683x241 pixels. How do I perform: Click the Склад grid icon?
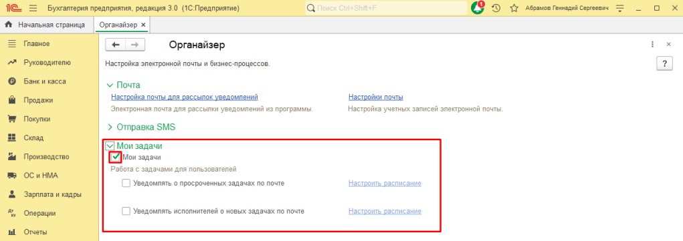pyautogui.click(x=12, y=138)
